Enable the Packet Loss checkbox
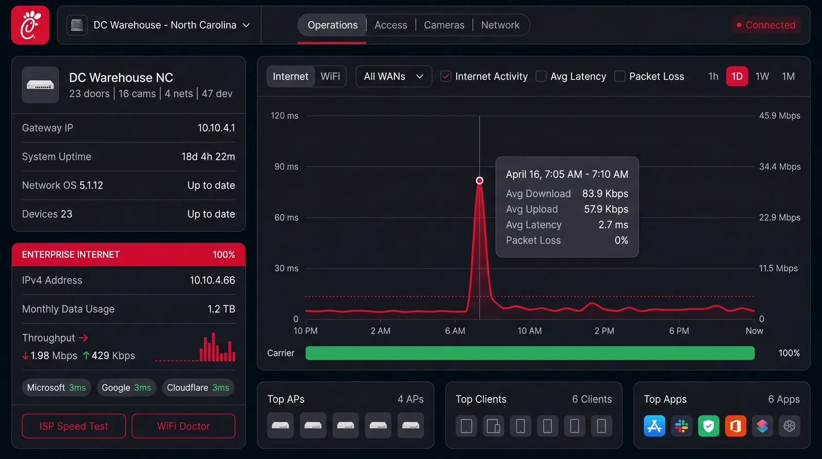 click(x=620, y=77)
